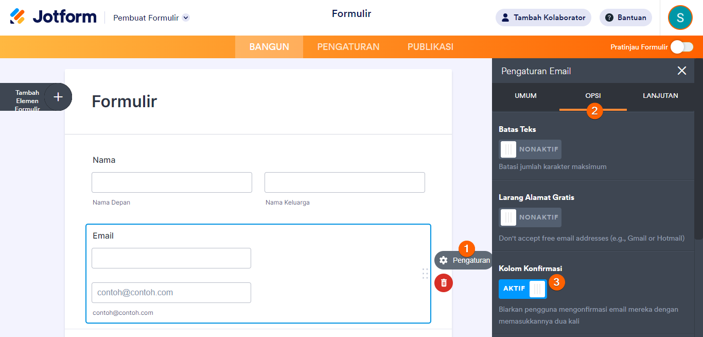Click the Pengaturan Email panel title

coord(536,71)
